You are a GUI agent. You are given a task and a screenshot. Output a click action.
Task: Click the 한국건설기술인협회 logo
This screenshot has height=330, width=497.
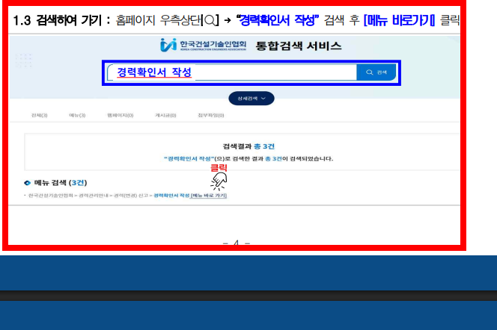(x=203, y=46)
